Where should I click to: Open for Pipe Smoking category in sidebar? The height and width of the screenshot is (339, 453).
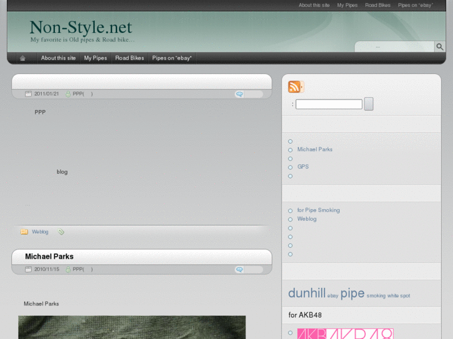(318, 210)
